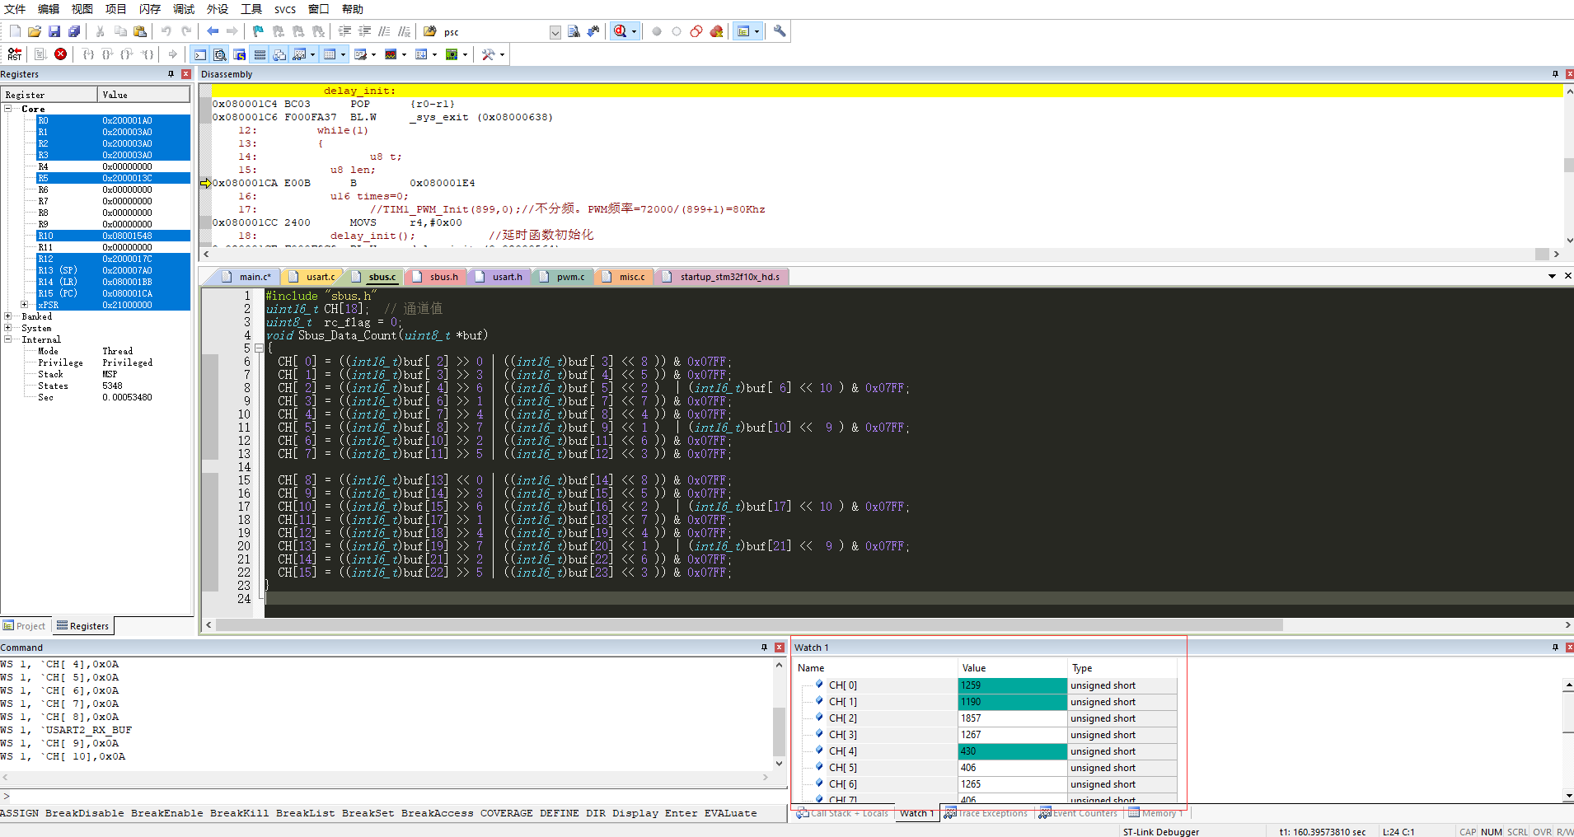Image resolution: width=1574 pixels, height=837 pixels.
Task: Click the Start/Stop Debug Session icon
Action: click(x=621, y=31)
